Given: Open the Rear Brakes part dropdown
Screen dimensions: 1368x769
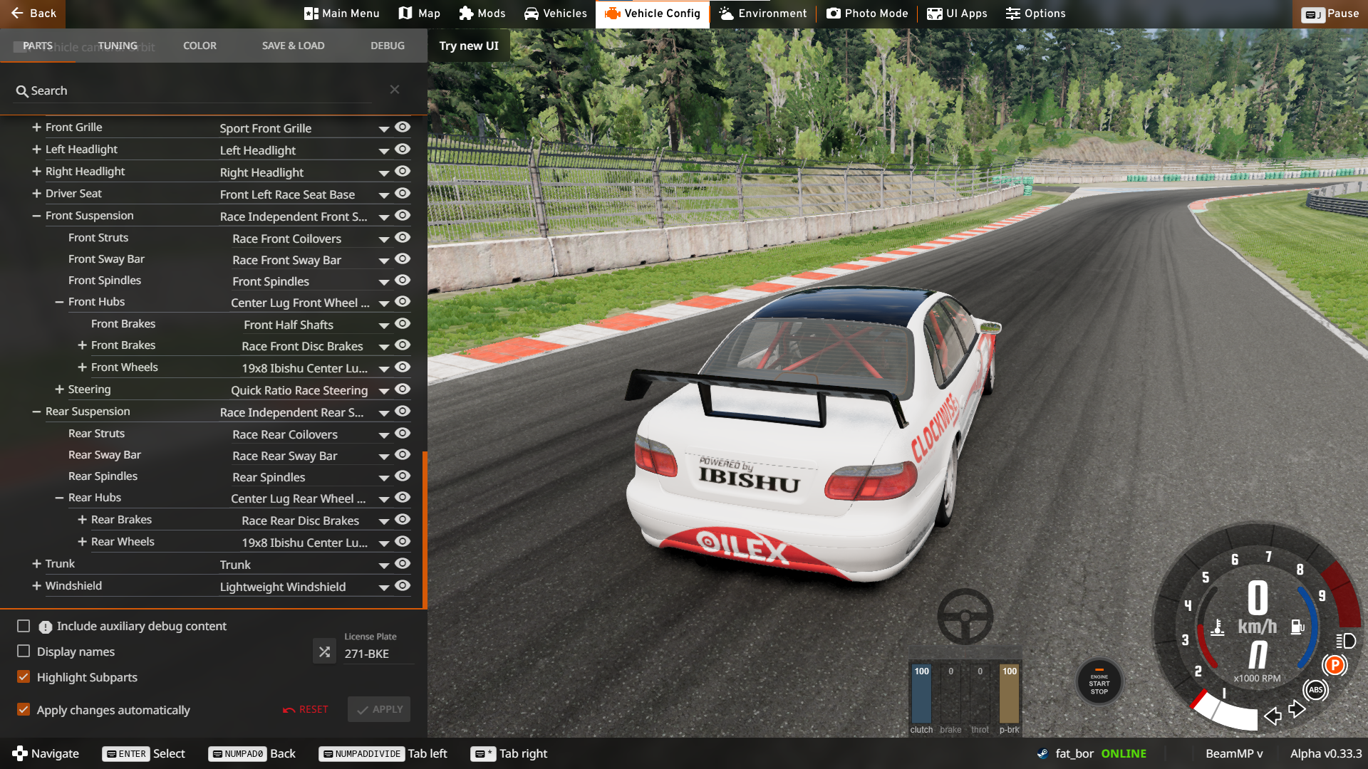Looking at the screenshot, I should (x=316, y=520).
